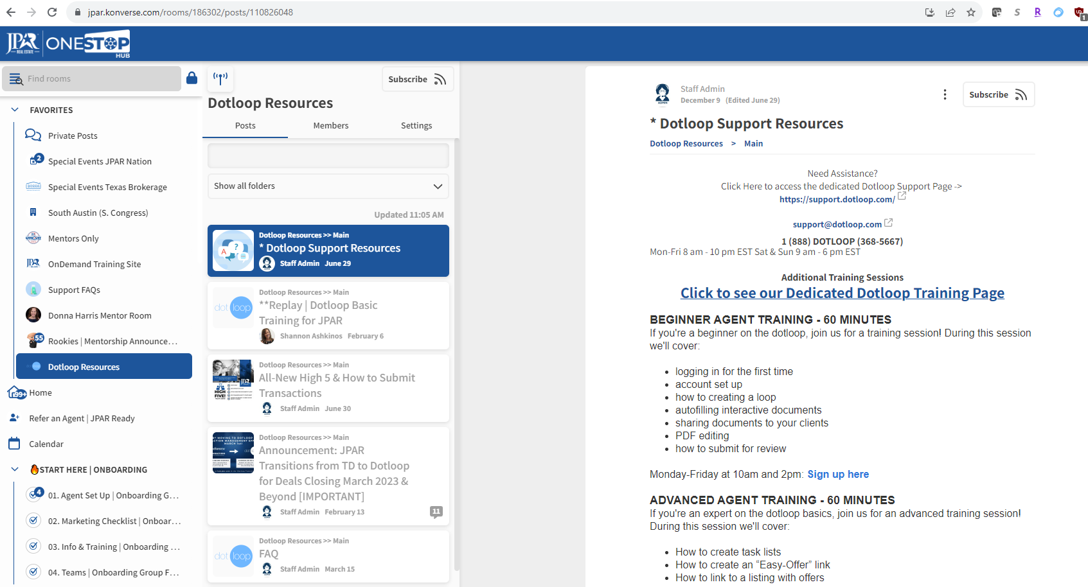
Task: Click the Rookies Mentorship room icon
Action: click(x=35, y=340)
